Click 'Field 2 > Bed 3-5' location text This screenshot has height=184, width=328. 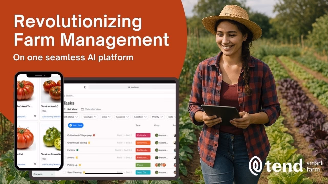123,150
